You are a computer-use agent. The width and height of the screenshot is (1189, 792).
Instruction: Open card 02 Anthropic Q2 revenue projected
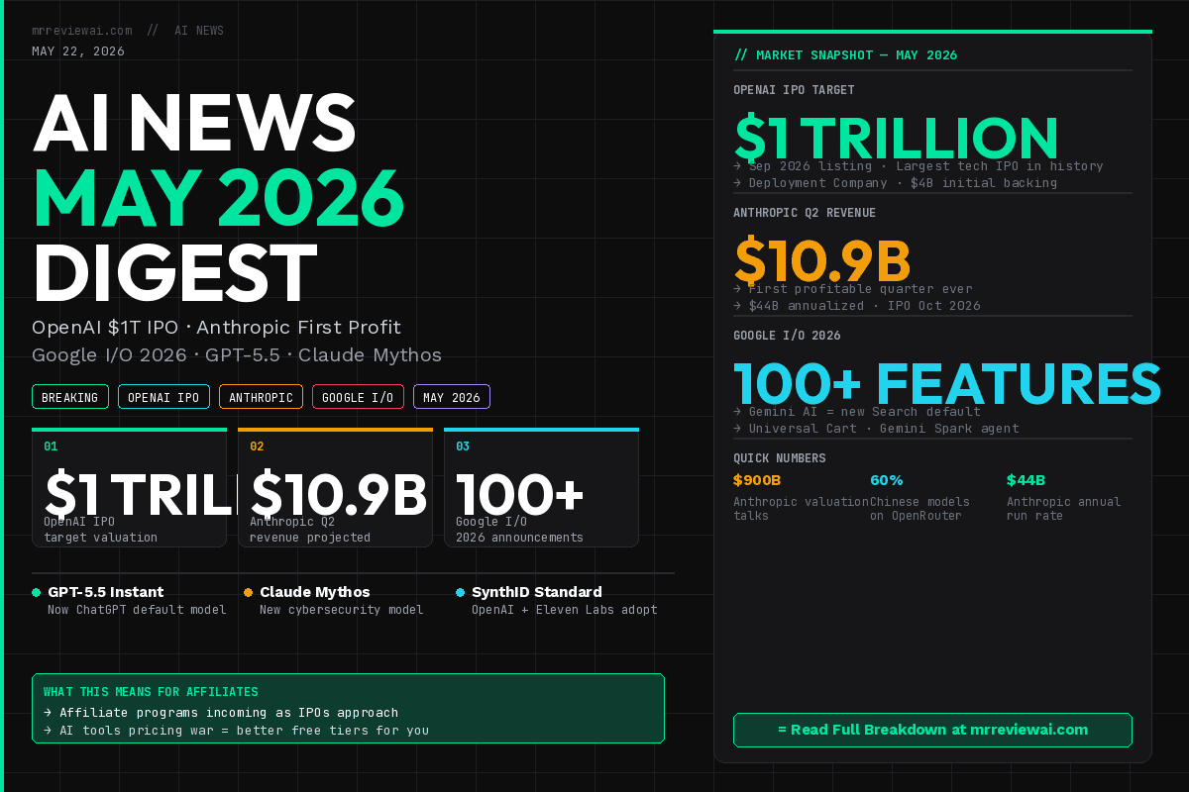pos(335,487)
